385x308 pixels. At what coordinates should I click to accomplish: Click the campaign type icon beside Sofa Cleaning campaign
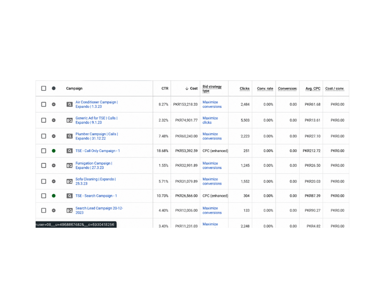pos(69,181)
